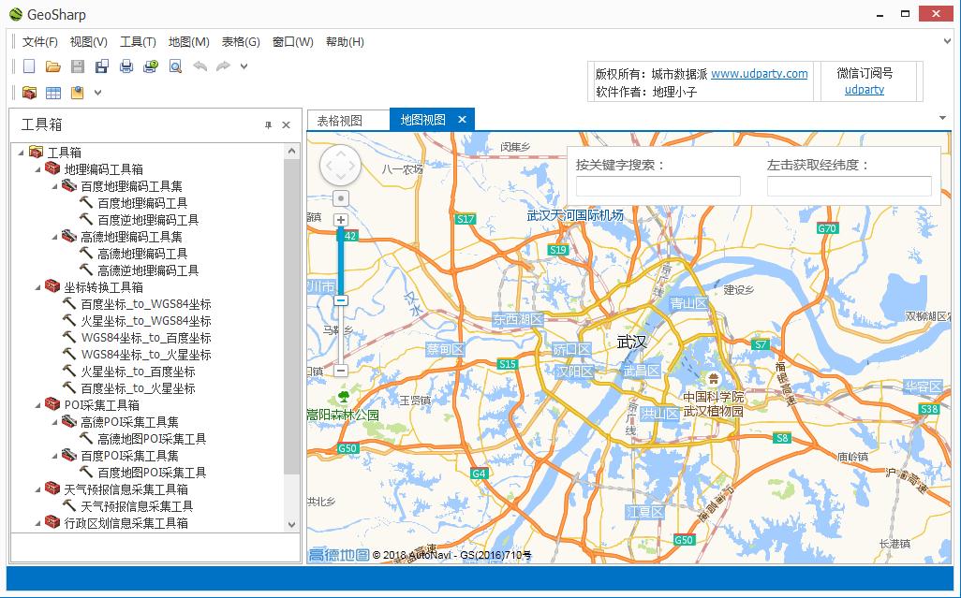
Task: Collapse the 百度地理编码工具集 tree node
Action: pos(53,186)
